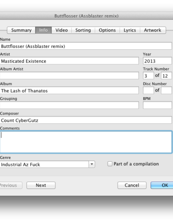Open the Genre dropdown arrow
Viewport: 173px width, 223px height.
coord(92,164)
